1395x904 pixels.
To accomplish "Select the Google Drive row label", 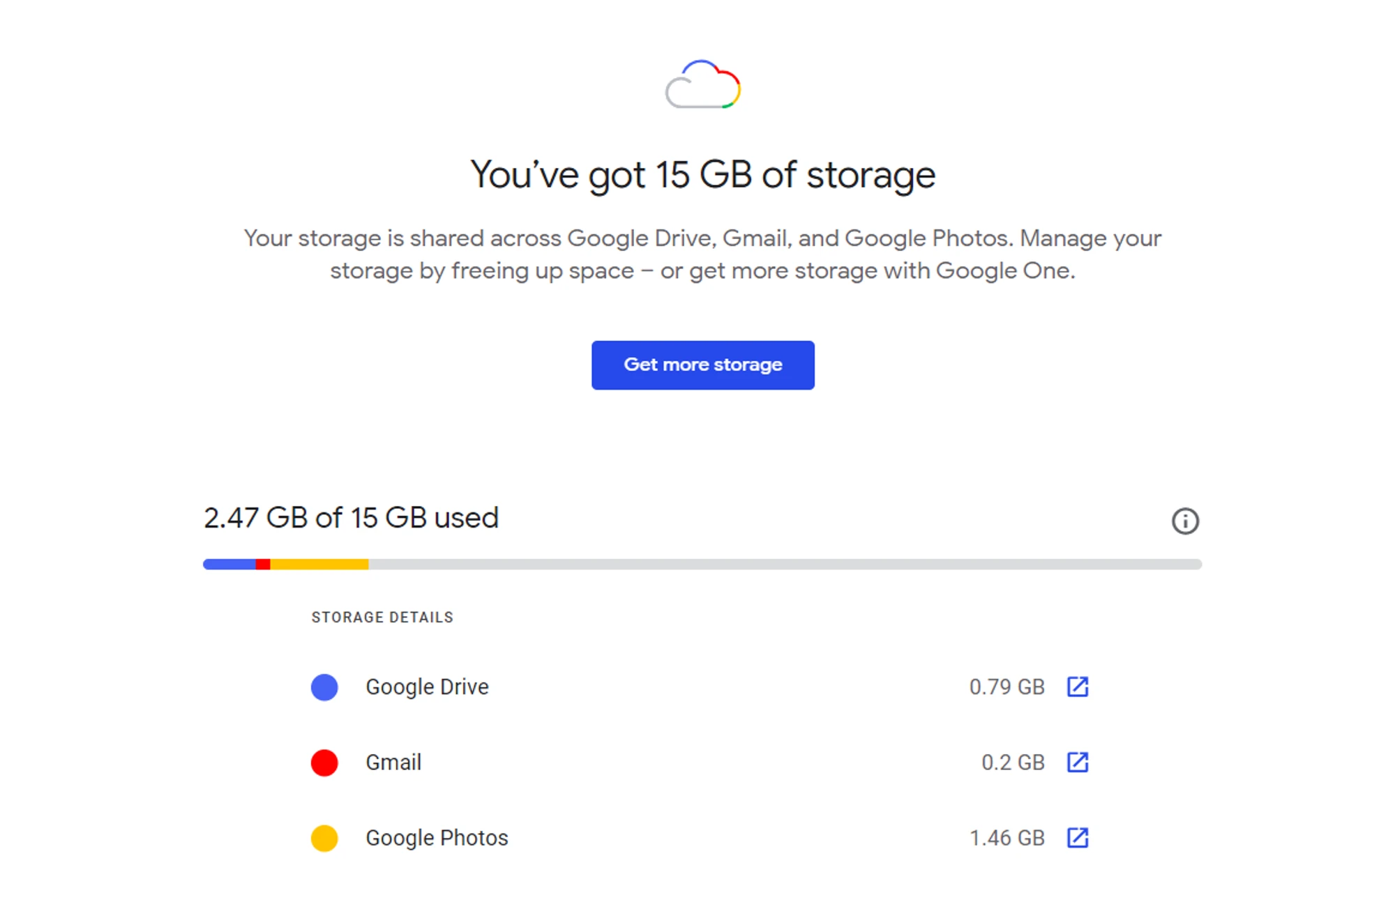I will 427,687.
